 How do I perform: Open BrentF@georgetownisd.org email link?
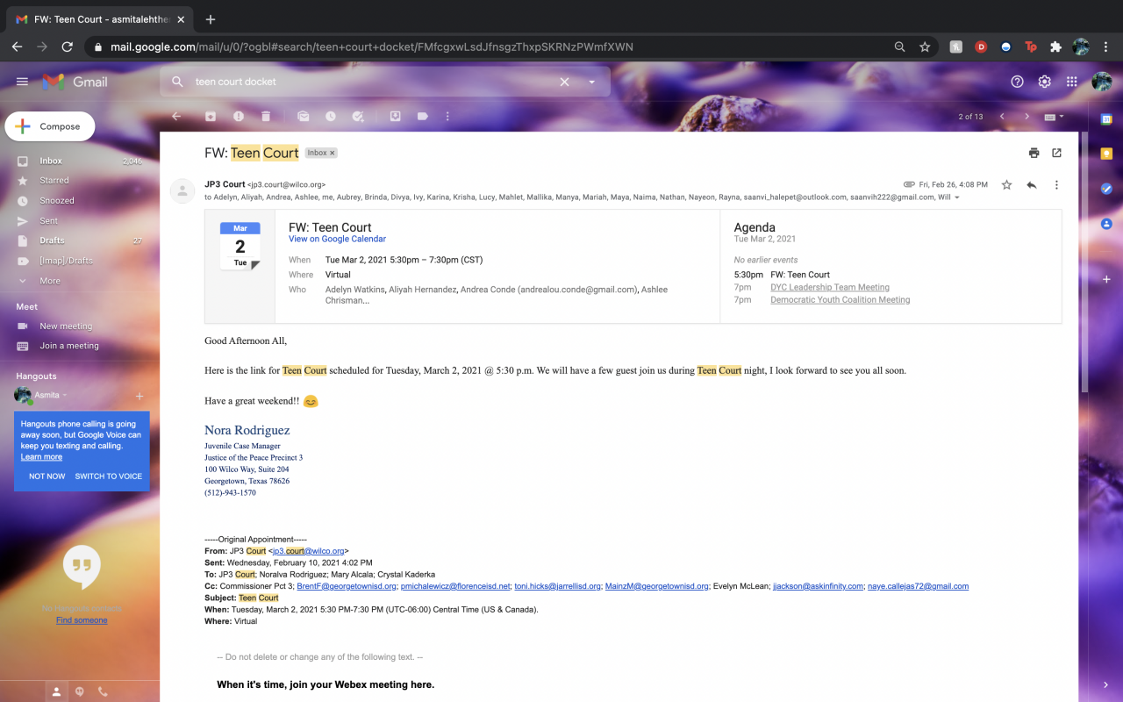pyautogui.click(x=347, y=586)
